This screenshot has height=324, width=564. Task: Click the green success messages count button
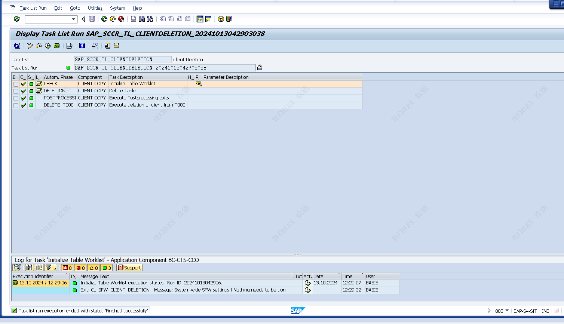(107, 268)
